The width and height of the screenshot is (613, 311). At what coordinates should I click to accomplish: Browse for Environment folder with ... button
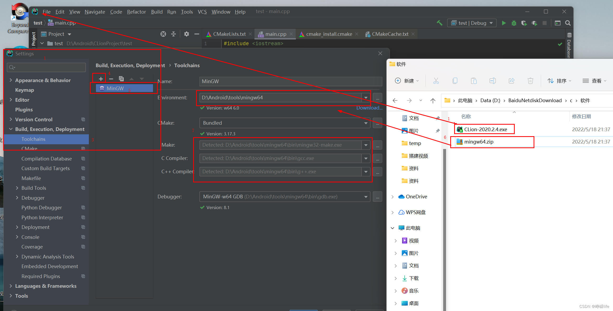coord(378,98)
